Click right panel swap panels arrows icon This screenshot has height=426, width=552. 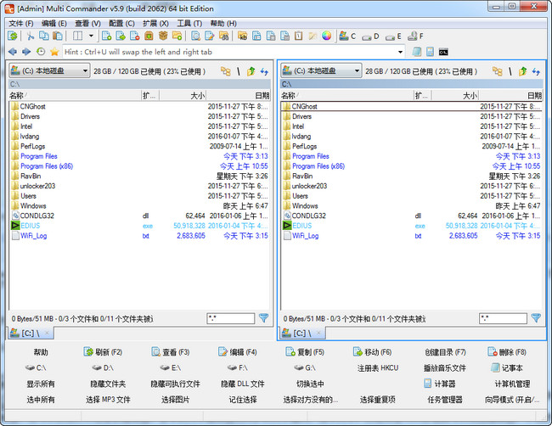(536, 72)
